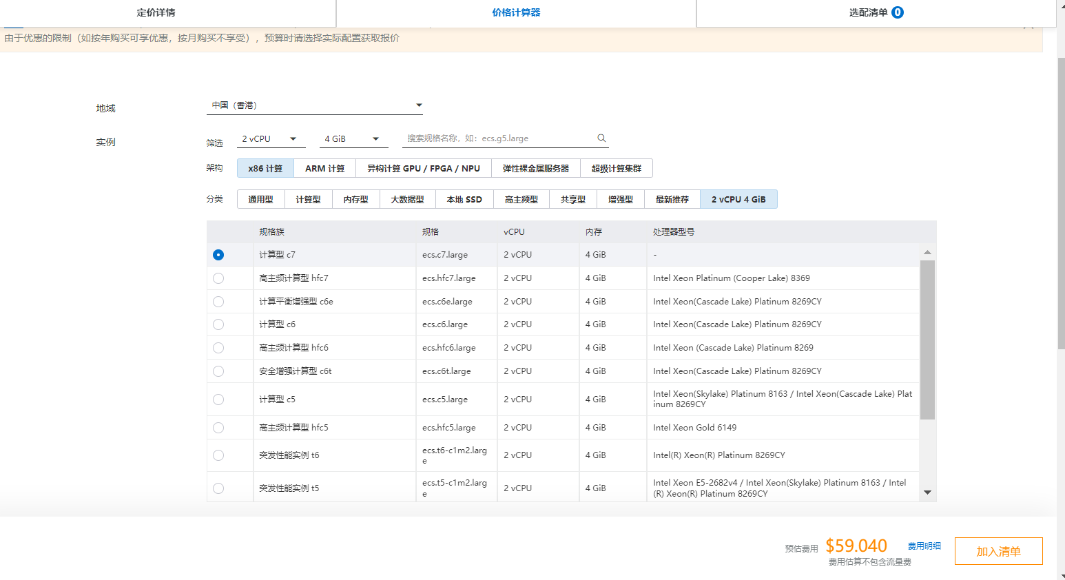This screenshot has height=580, width=1065.
Task: Click the ecs.c7.large spec cell
Action: (457, 255)
